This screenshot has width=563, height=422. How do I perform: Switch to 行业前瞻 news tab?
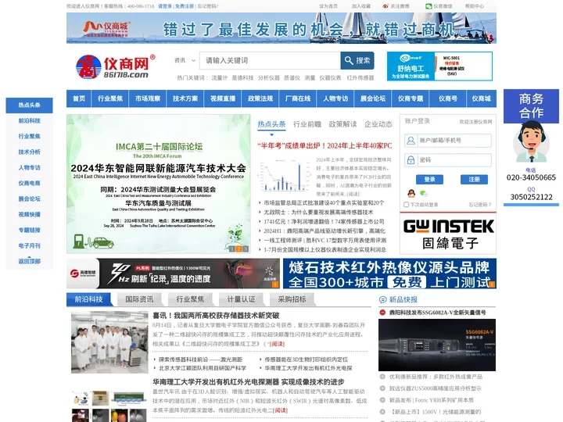(x=307, y=124)
